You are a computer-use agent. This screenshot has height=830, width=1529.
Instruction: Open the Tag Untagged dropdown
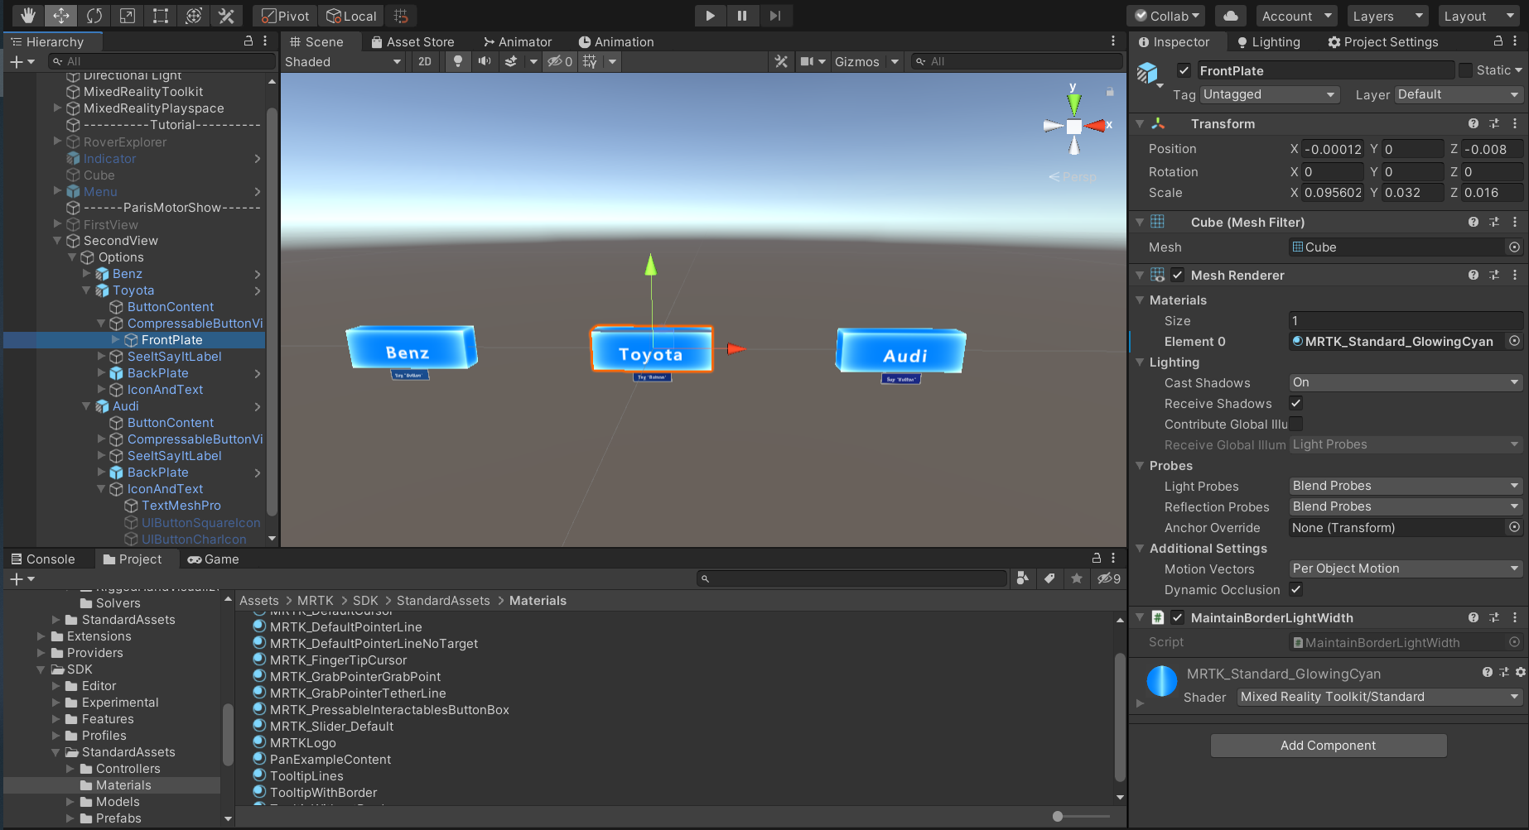pyautogui.click(x=1270, y=94)
